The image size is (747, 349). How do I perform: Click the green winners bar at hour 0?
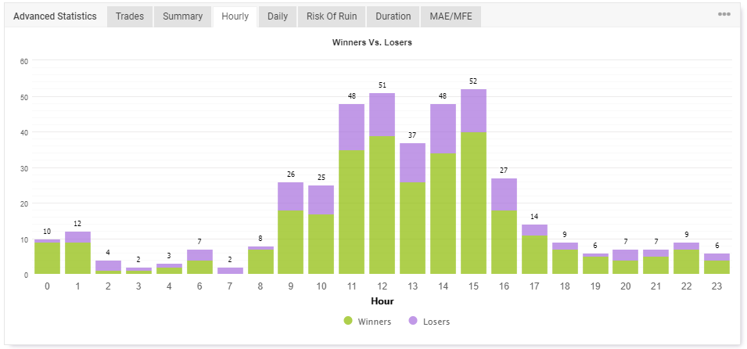click(47, 258)
